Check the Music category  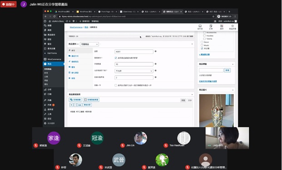click(202, 45)
